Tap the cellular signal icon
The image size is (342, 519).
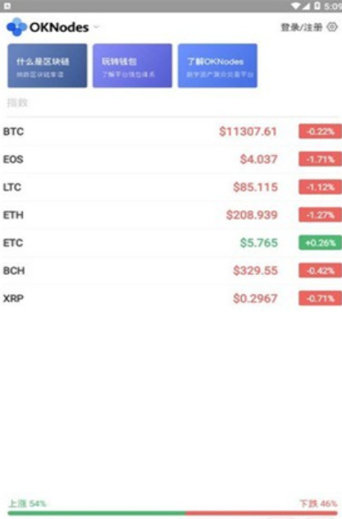point(306,6)
